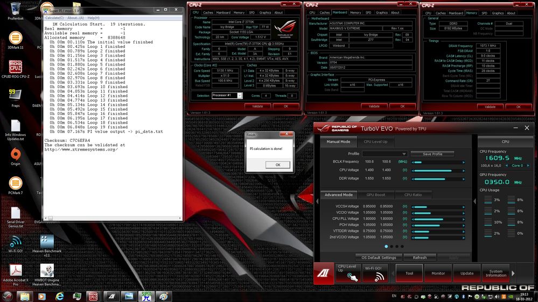Select the Serial Driver Genius.txt file icon

16,218
